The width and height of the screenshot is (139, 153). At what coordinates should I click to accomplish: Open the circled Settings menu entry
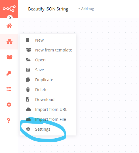coord(48,129)
